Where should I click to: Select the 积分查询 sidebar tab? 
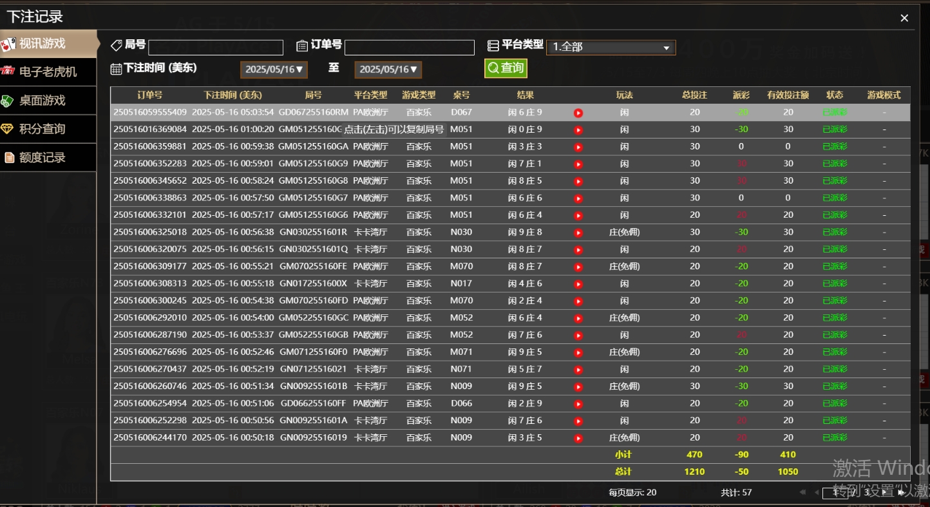click(x=48, y=129)
